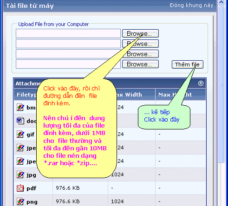
Task: Click the Tải file từ máy title
Action: click(x=30, y=6)
